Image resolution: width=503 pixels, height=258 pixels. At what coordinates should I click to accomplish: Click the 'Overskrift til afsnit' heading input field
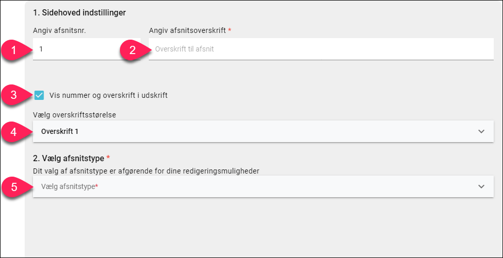[321, 49]
